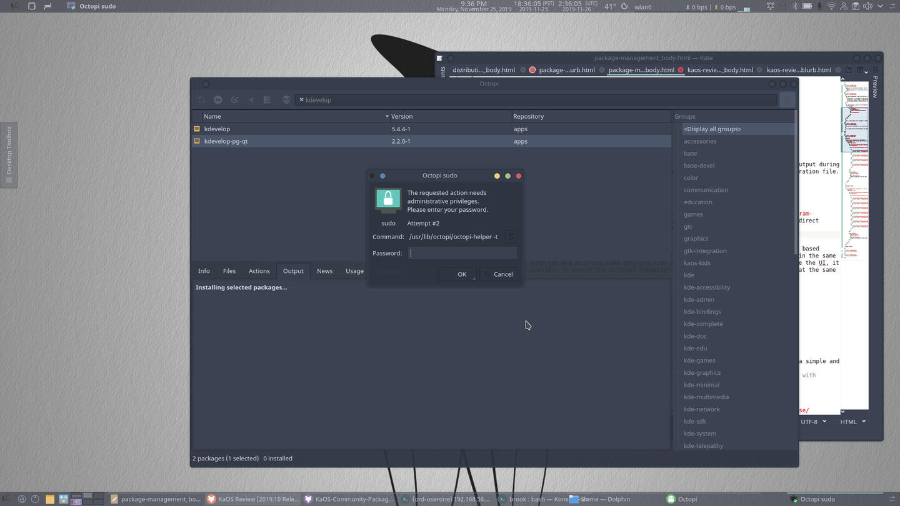The height and width of the screenshot is (506, 900).
Task: Focus the Password input field
Action: click(463, 253)
